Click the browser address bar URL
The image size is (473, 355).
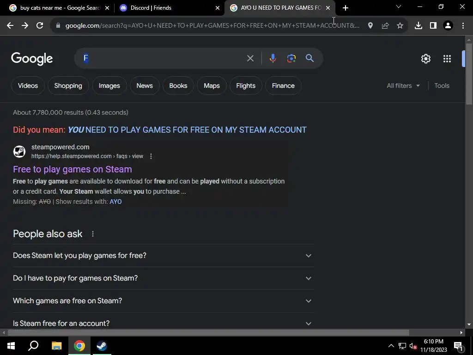(212, 26)
